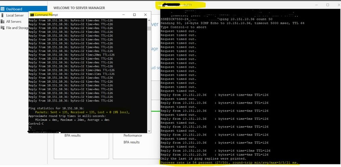Open BPA results below Performance
The width and height of the screenshot is (341, 167).
coord(132,142)
